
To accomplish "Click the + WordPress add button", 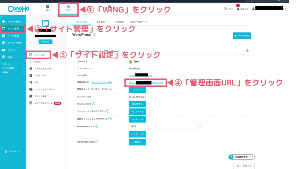I will pyautogui.click(x=242, y=36).
